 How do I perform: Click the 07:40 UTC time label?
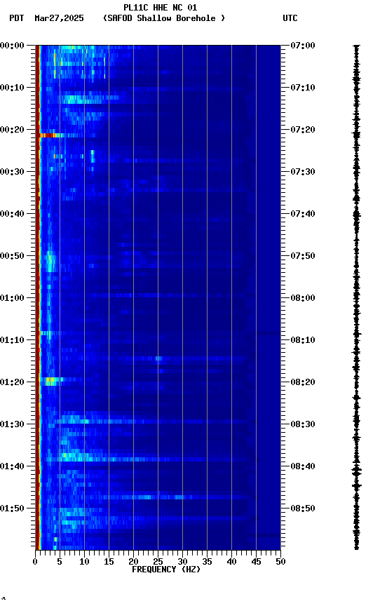(x=303, y=214)
